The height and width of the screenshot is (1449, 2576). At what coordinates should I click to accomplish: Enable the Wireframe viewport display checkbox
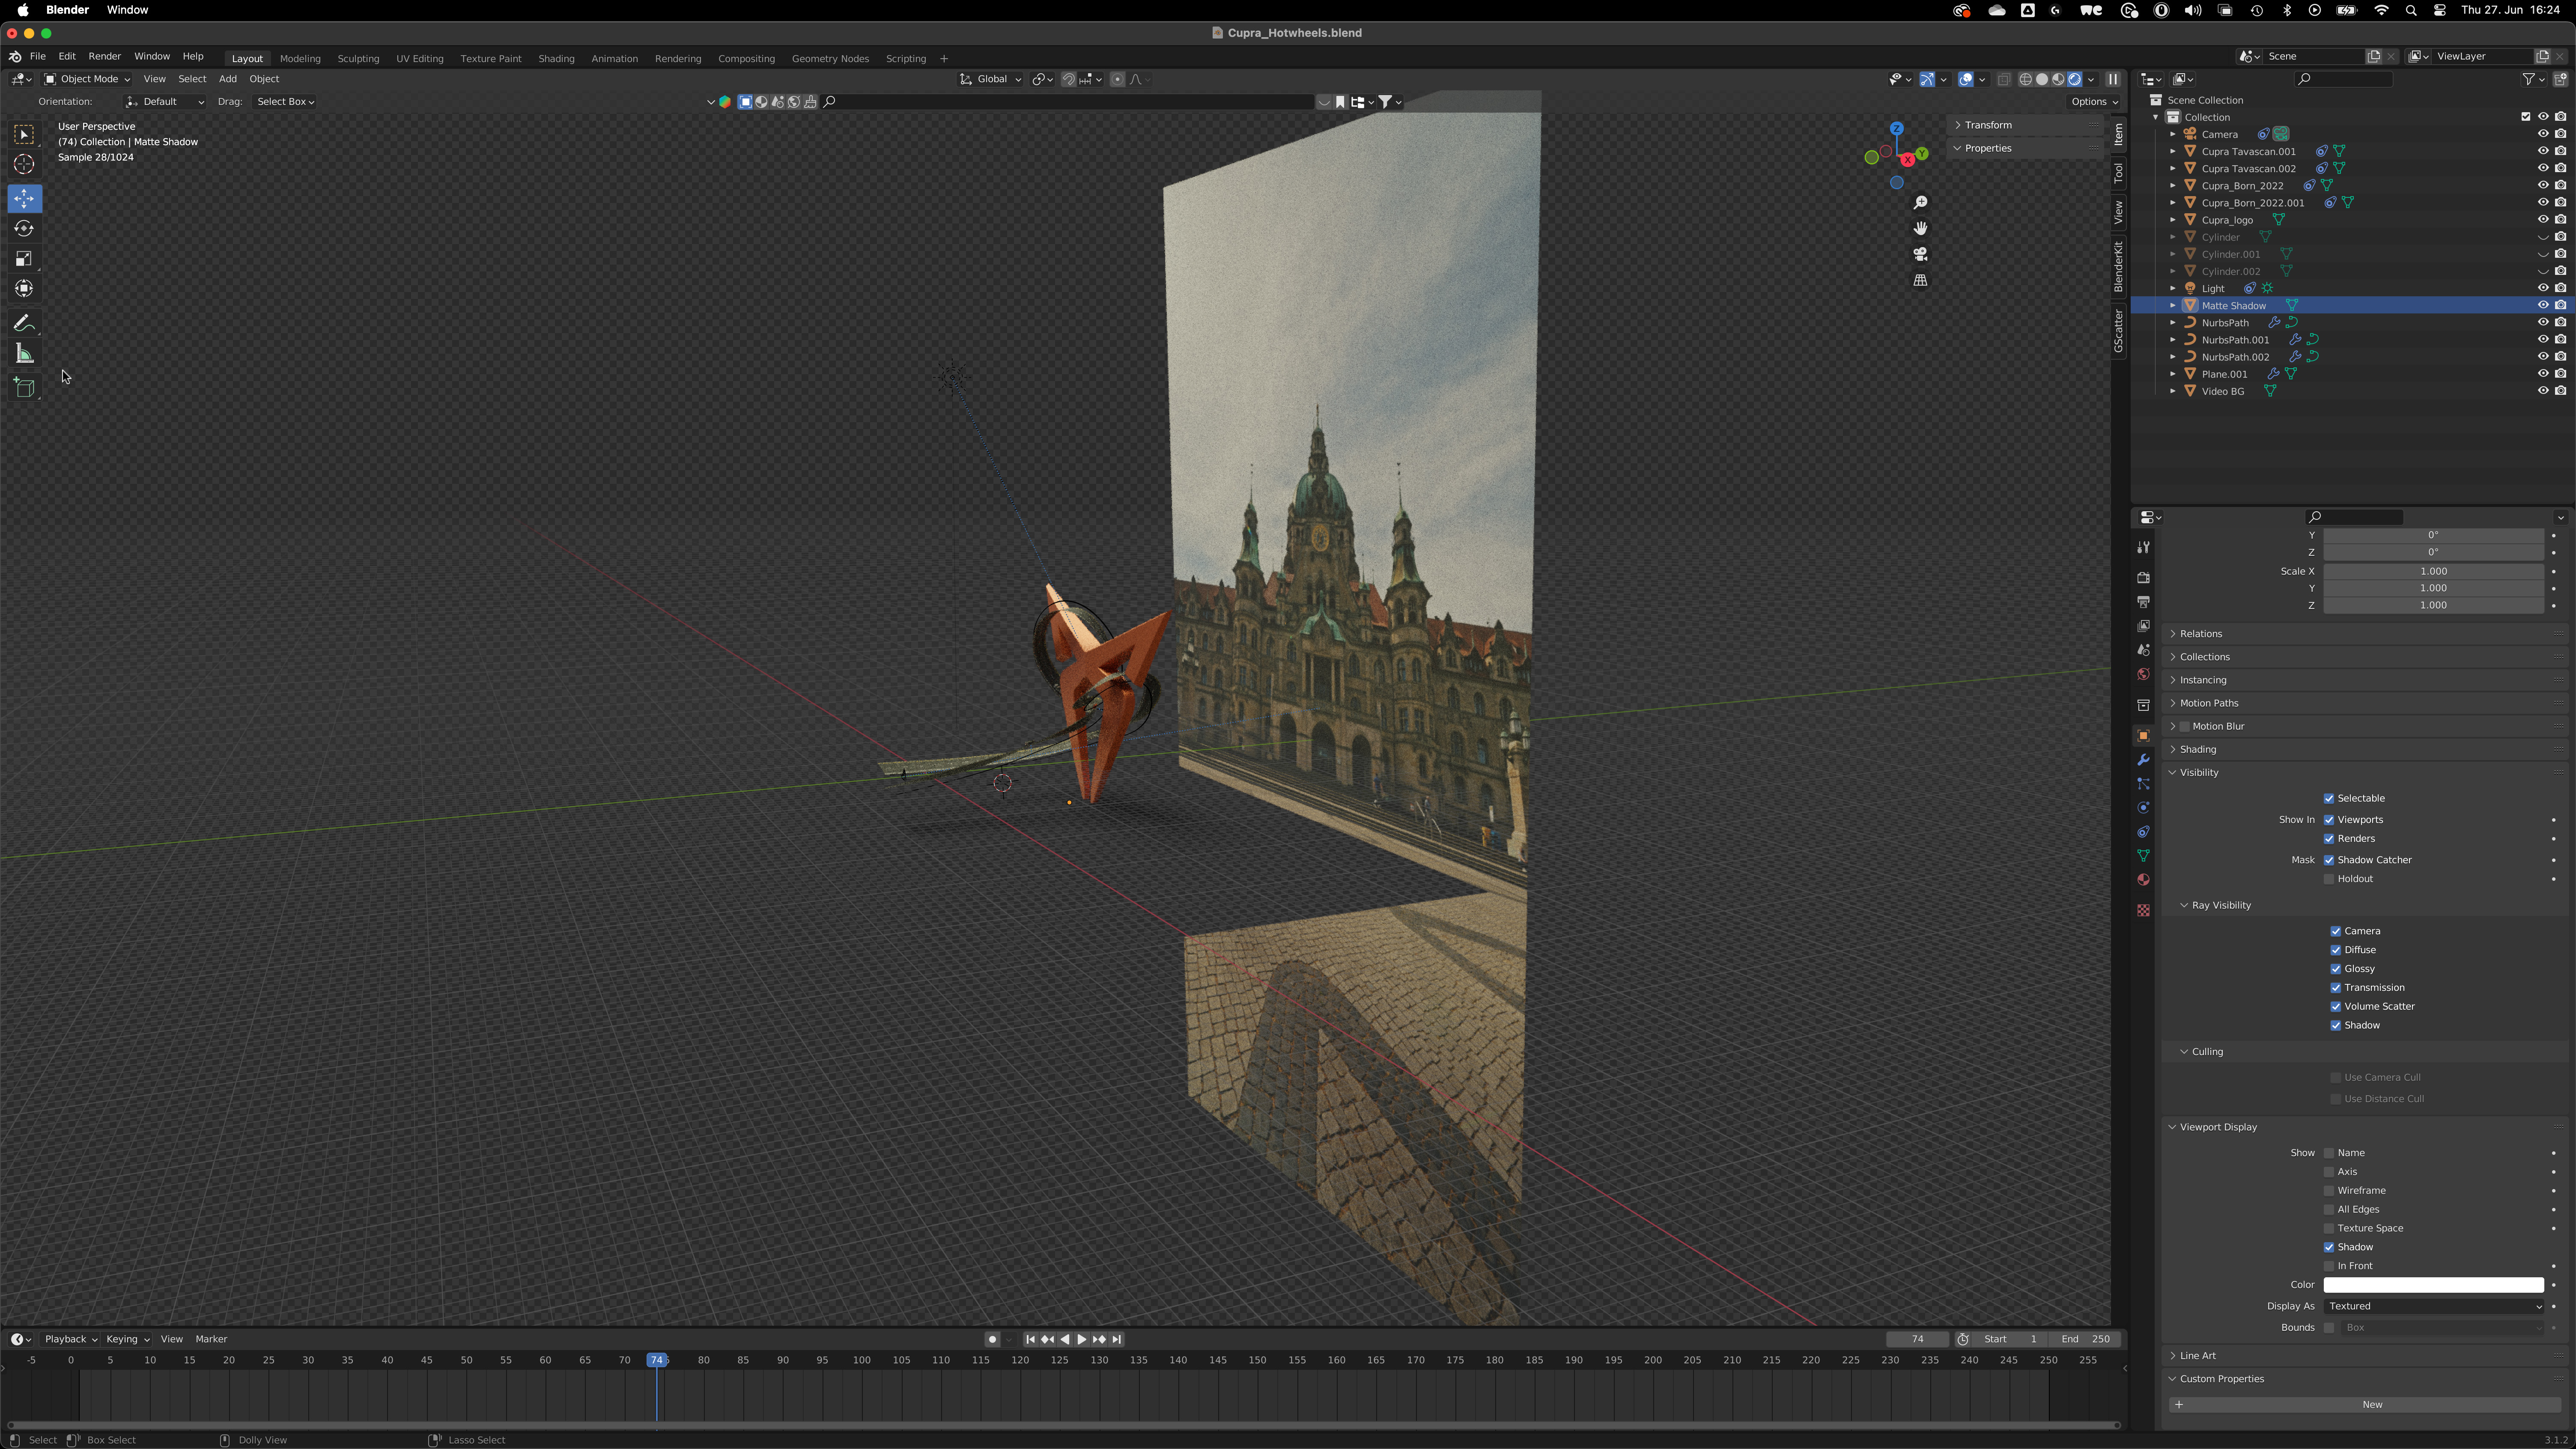pos(2329,1191)
